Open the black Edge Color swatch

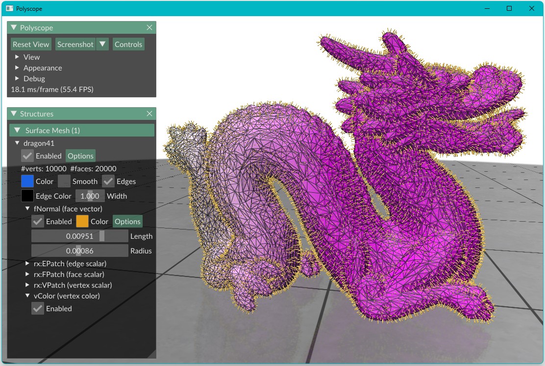tap(27, 196)
